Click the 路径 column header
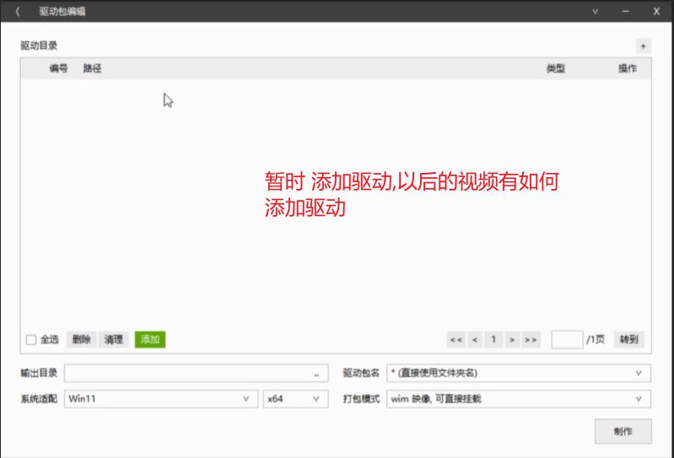This screenshot has width=674, height=458. click(x=92, y=68)
